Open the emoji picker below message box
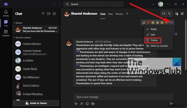The height and width of the screenshot is (108, 187). click(87, 103)
